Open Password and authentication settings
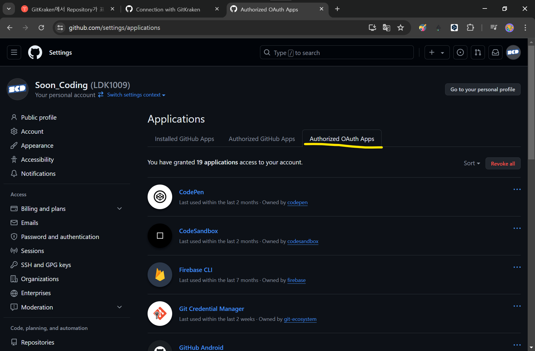Image resolution: width=535 pixels, height=351 pixels. [60, 237]
